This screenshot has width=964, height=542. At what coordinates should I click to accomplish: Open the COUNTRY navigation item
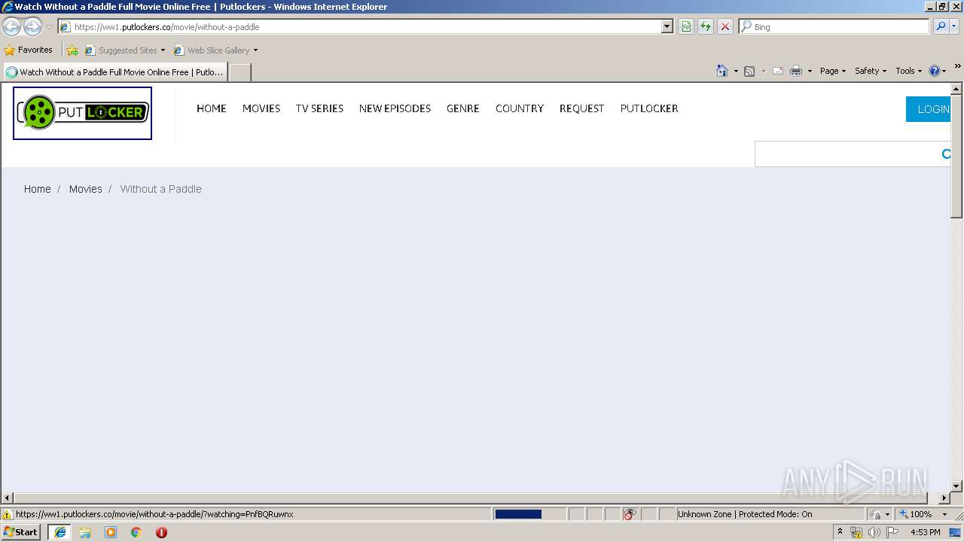pyautogui.click(x=520, y=108)
